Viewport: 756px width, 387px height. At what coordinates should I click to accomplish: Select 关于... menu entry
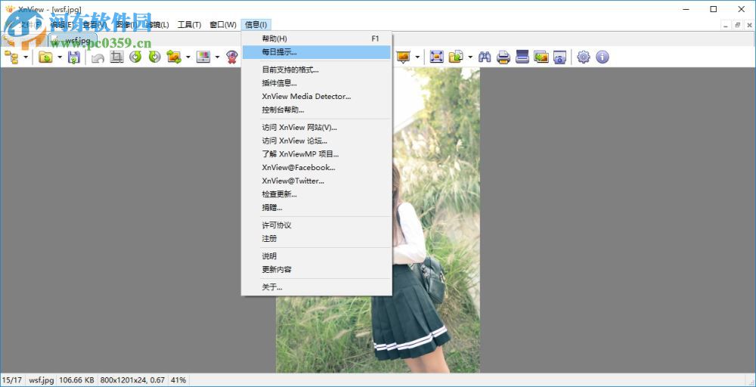(x=316, y=286)
